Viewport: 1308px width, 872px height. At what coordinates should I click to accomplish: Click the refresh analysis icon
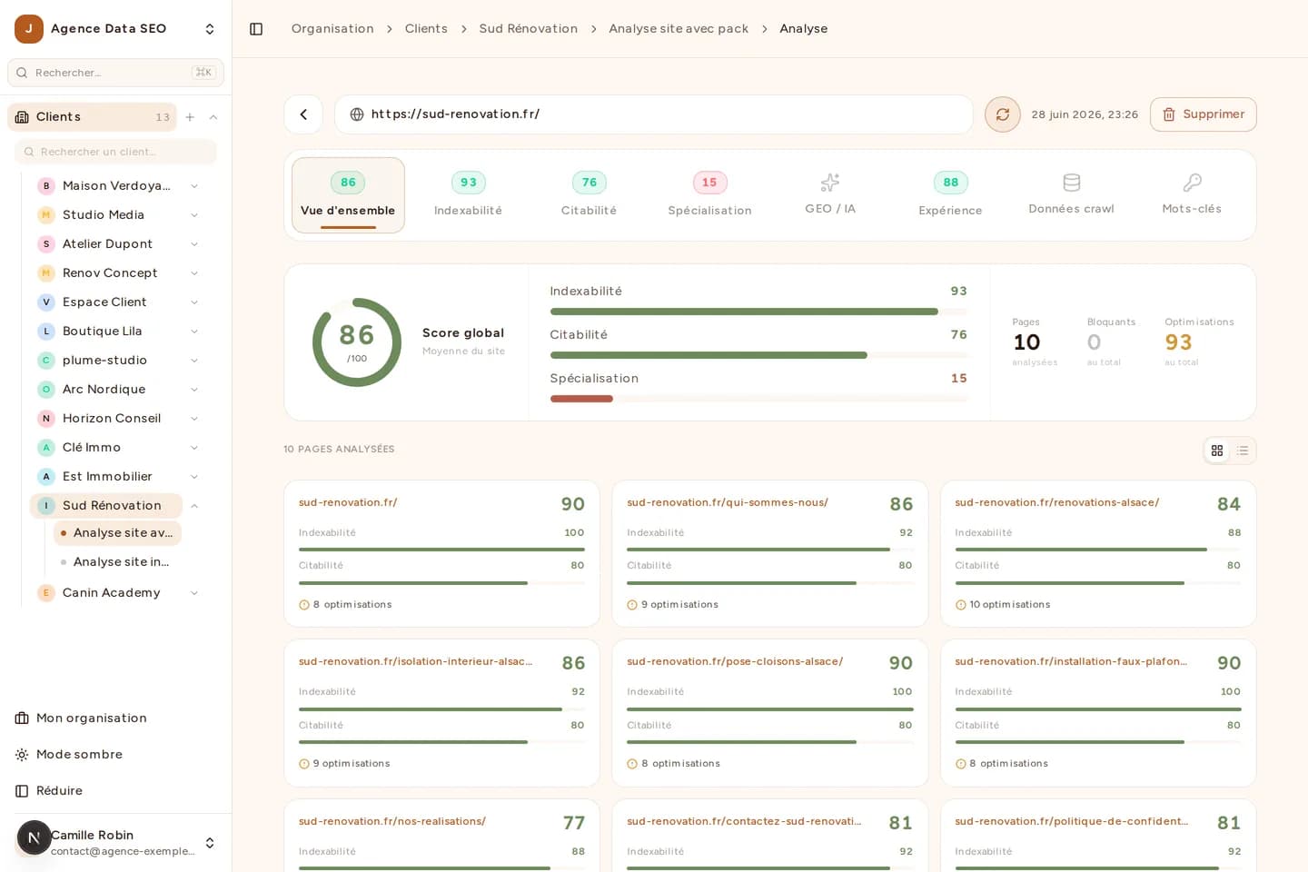click(x=1003, y=114)
